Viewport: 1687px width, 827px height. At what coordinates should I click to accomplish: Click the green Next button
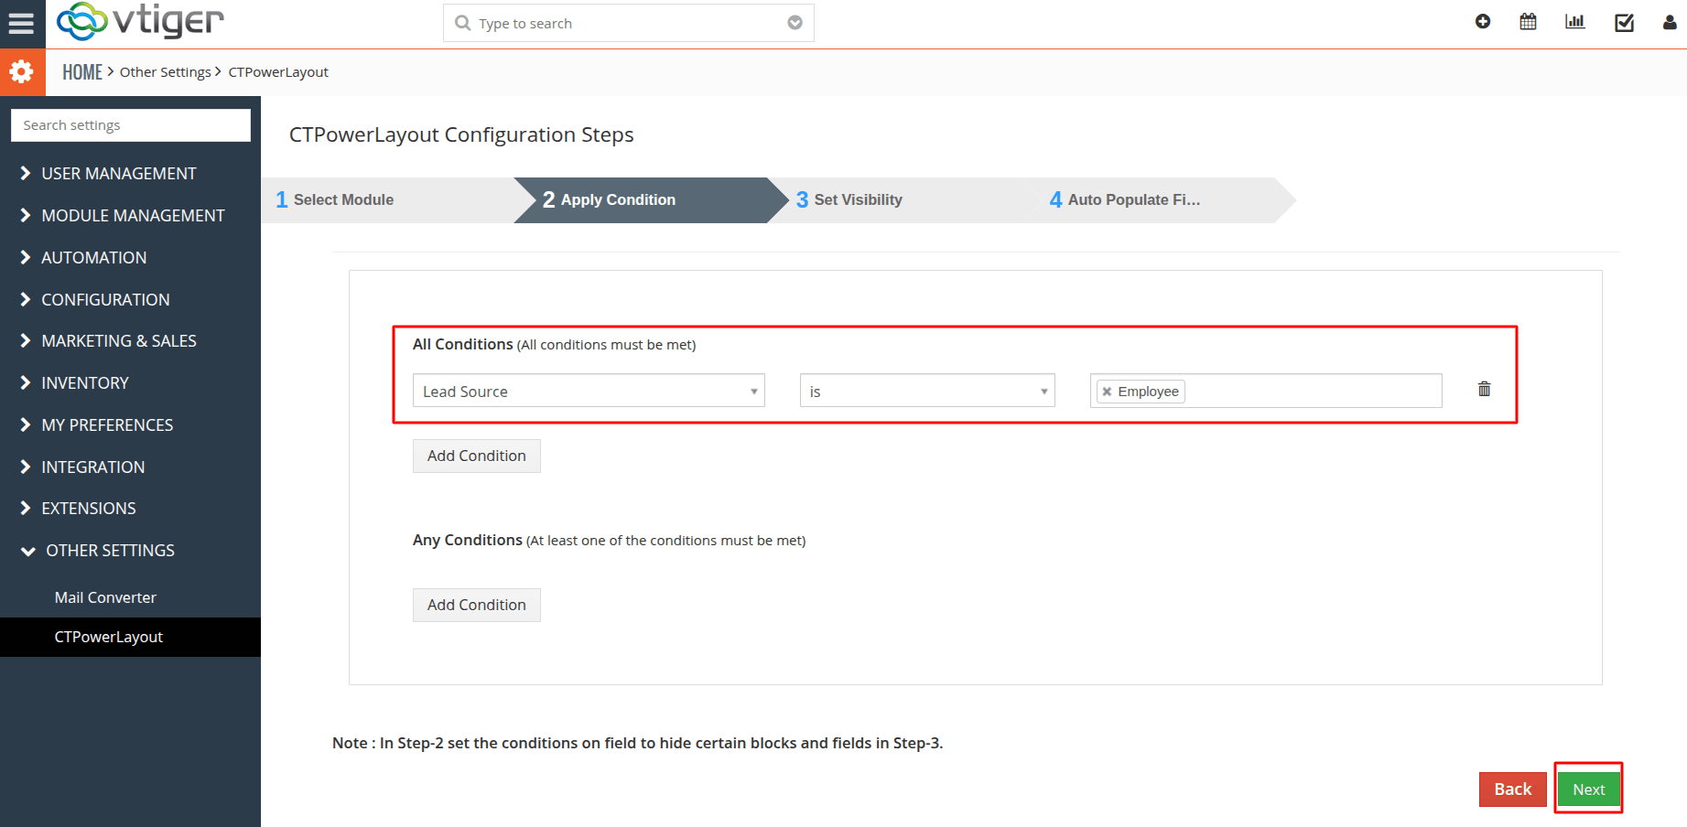1588,789
